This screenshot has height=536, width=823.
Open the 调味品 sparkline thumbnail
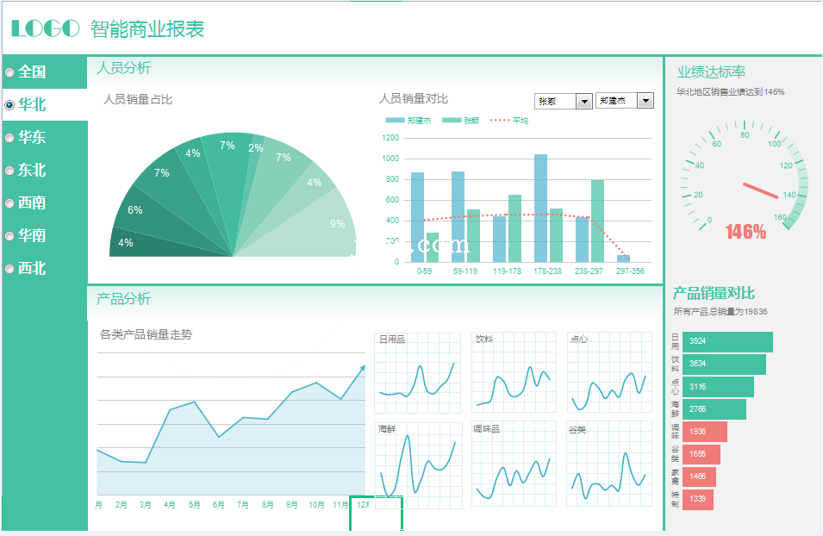514,465
